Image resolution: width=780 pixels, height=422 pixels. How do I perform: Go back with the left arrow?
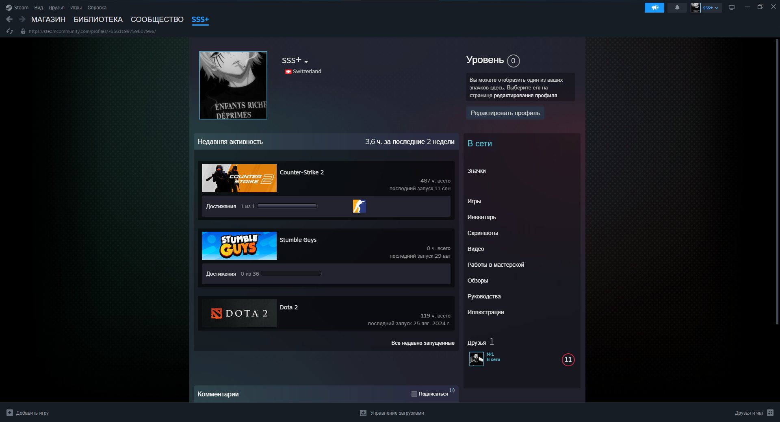(x=10, y=19)
